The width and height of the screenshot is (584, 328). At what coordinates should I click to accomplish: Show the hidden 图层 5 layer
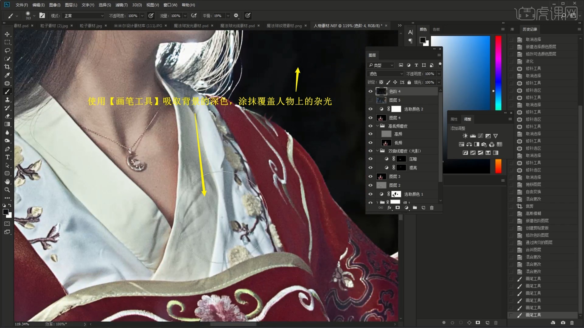point(370,100)
